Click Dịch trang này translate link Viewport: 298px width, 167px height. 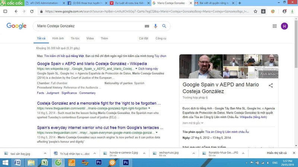point(148,69)
